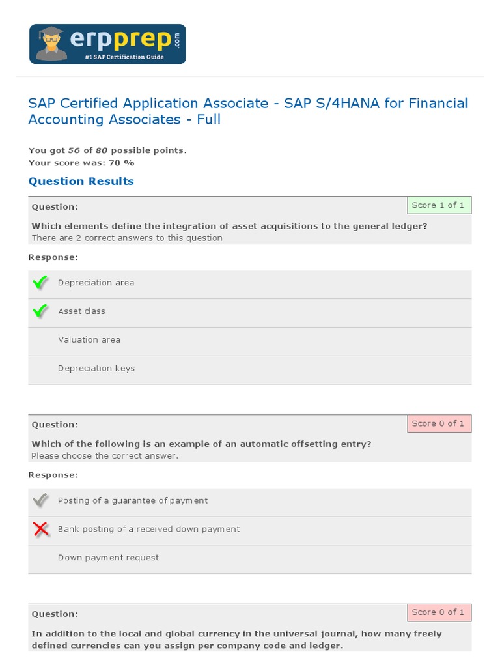Click the Asset class answer text
This screenshot has width=500, height=667.
tap(81, 311)
